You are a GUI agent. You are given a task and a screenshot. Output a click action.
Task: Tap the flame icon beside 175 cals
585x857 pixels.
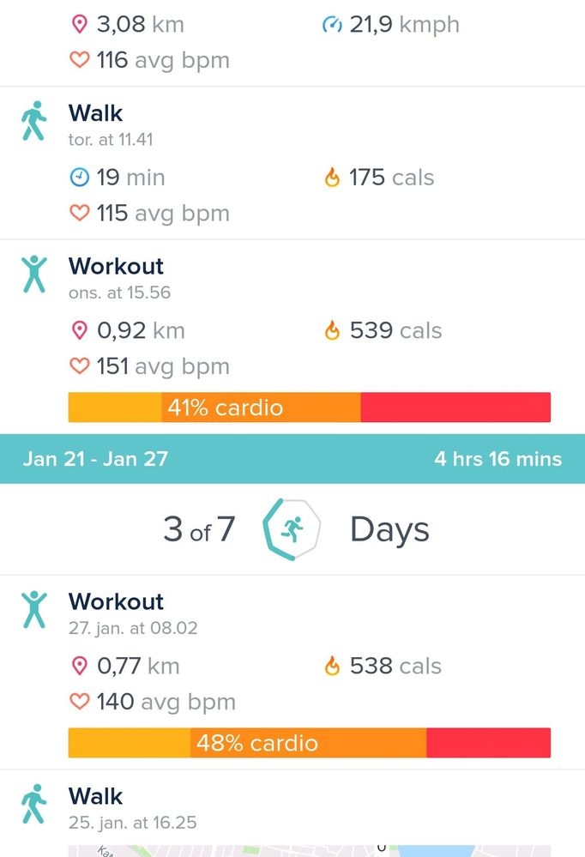(332, 178)
